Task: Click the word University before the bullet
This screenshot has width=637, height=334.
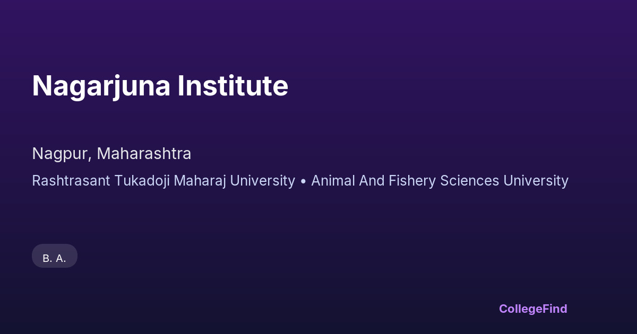Action: pyautogui.click(x=263, y=181)
